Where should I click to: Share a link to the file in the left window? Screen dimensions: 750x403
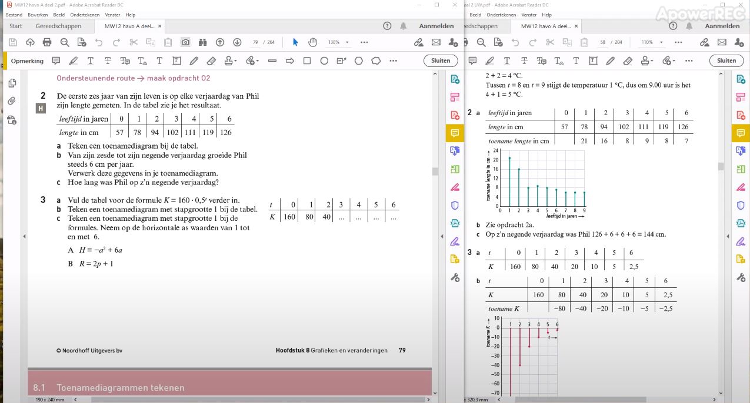click(x=419, y=42)
